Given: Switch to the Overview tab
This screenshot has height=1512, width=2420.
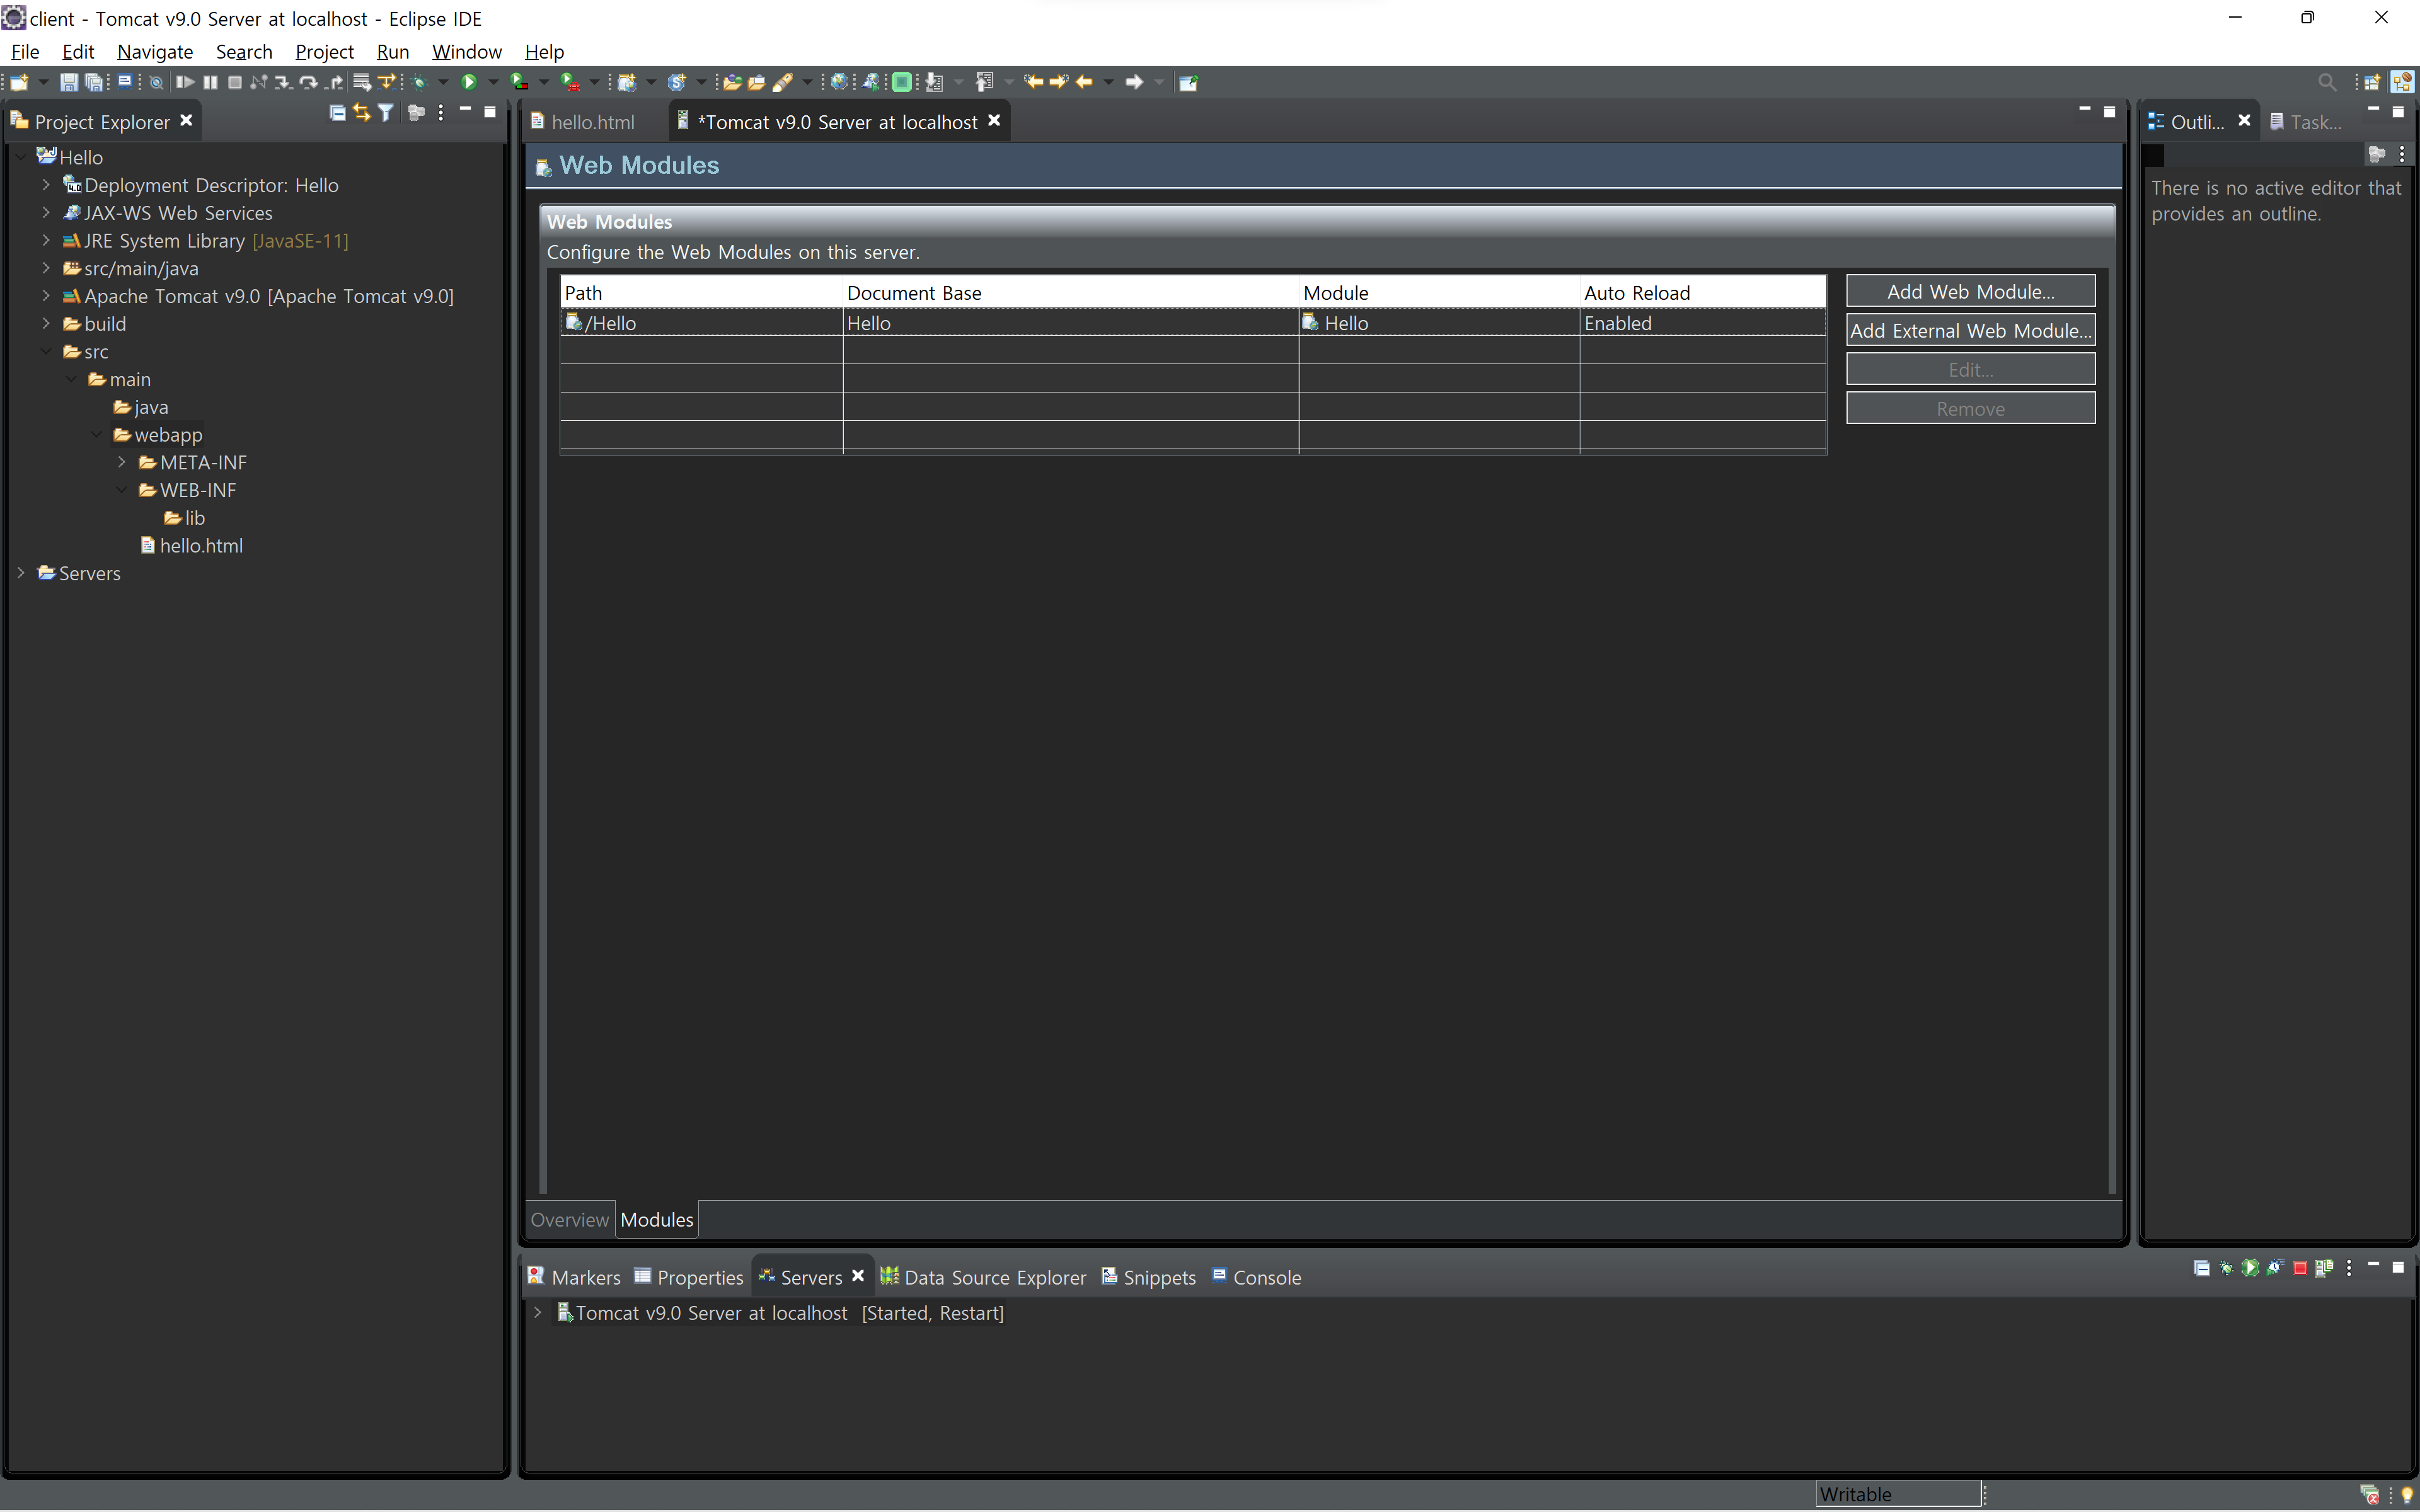Looking at the screenshot, I should [569, 1220].
